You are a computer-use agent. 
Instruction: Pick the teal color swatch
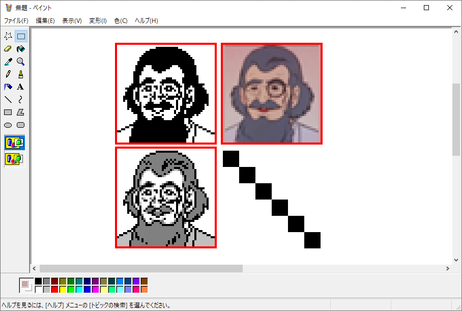click(79, 281)
